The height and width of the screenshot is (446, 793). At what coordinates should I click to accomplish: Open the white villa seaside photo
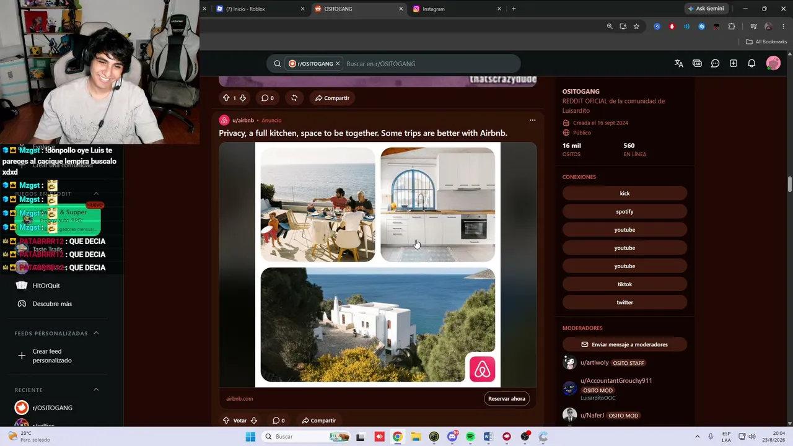point(378,325)
